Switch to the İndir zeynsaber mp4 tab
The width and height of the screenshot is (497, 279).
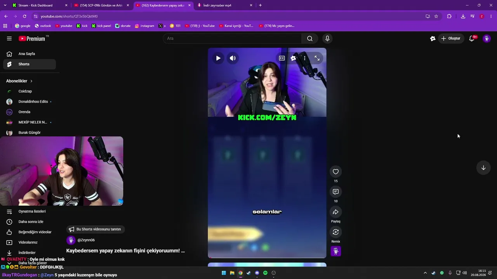(x=224, y=5)
